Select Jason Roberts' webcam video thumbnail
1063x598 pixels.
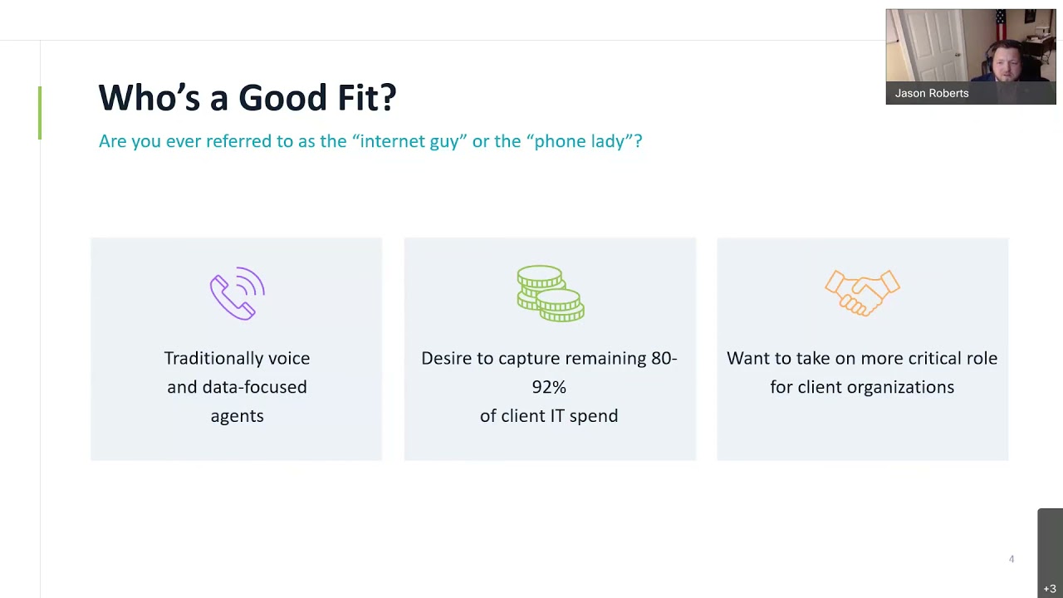pyautogui.click(x=970, y=48)
